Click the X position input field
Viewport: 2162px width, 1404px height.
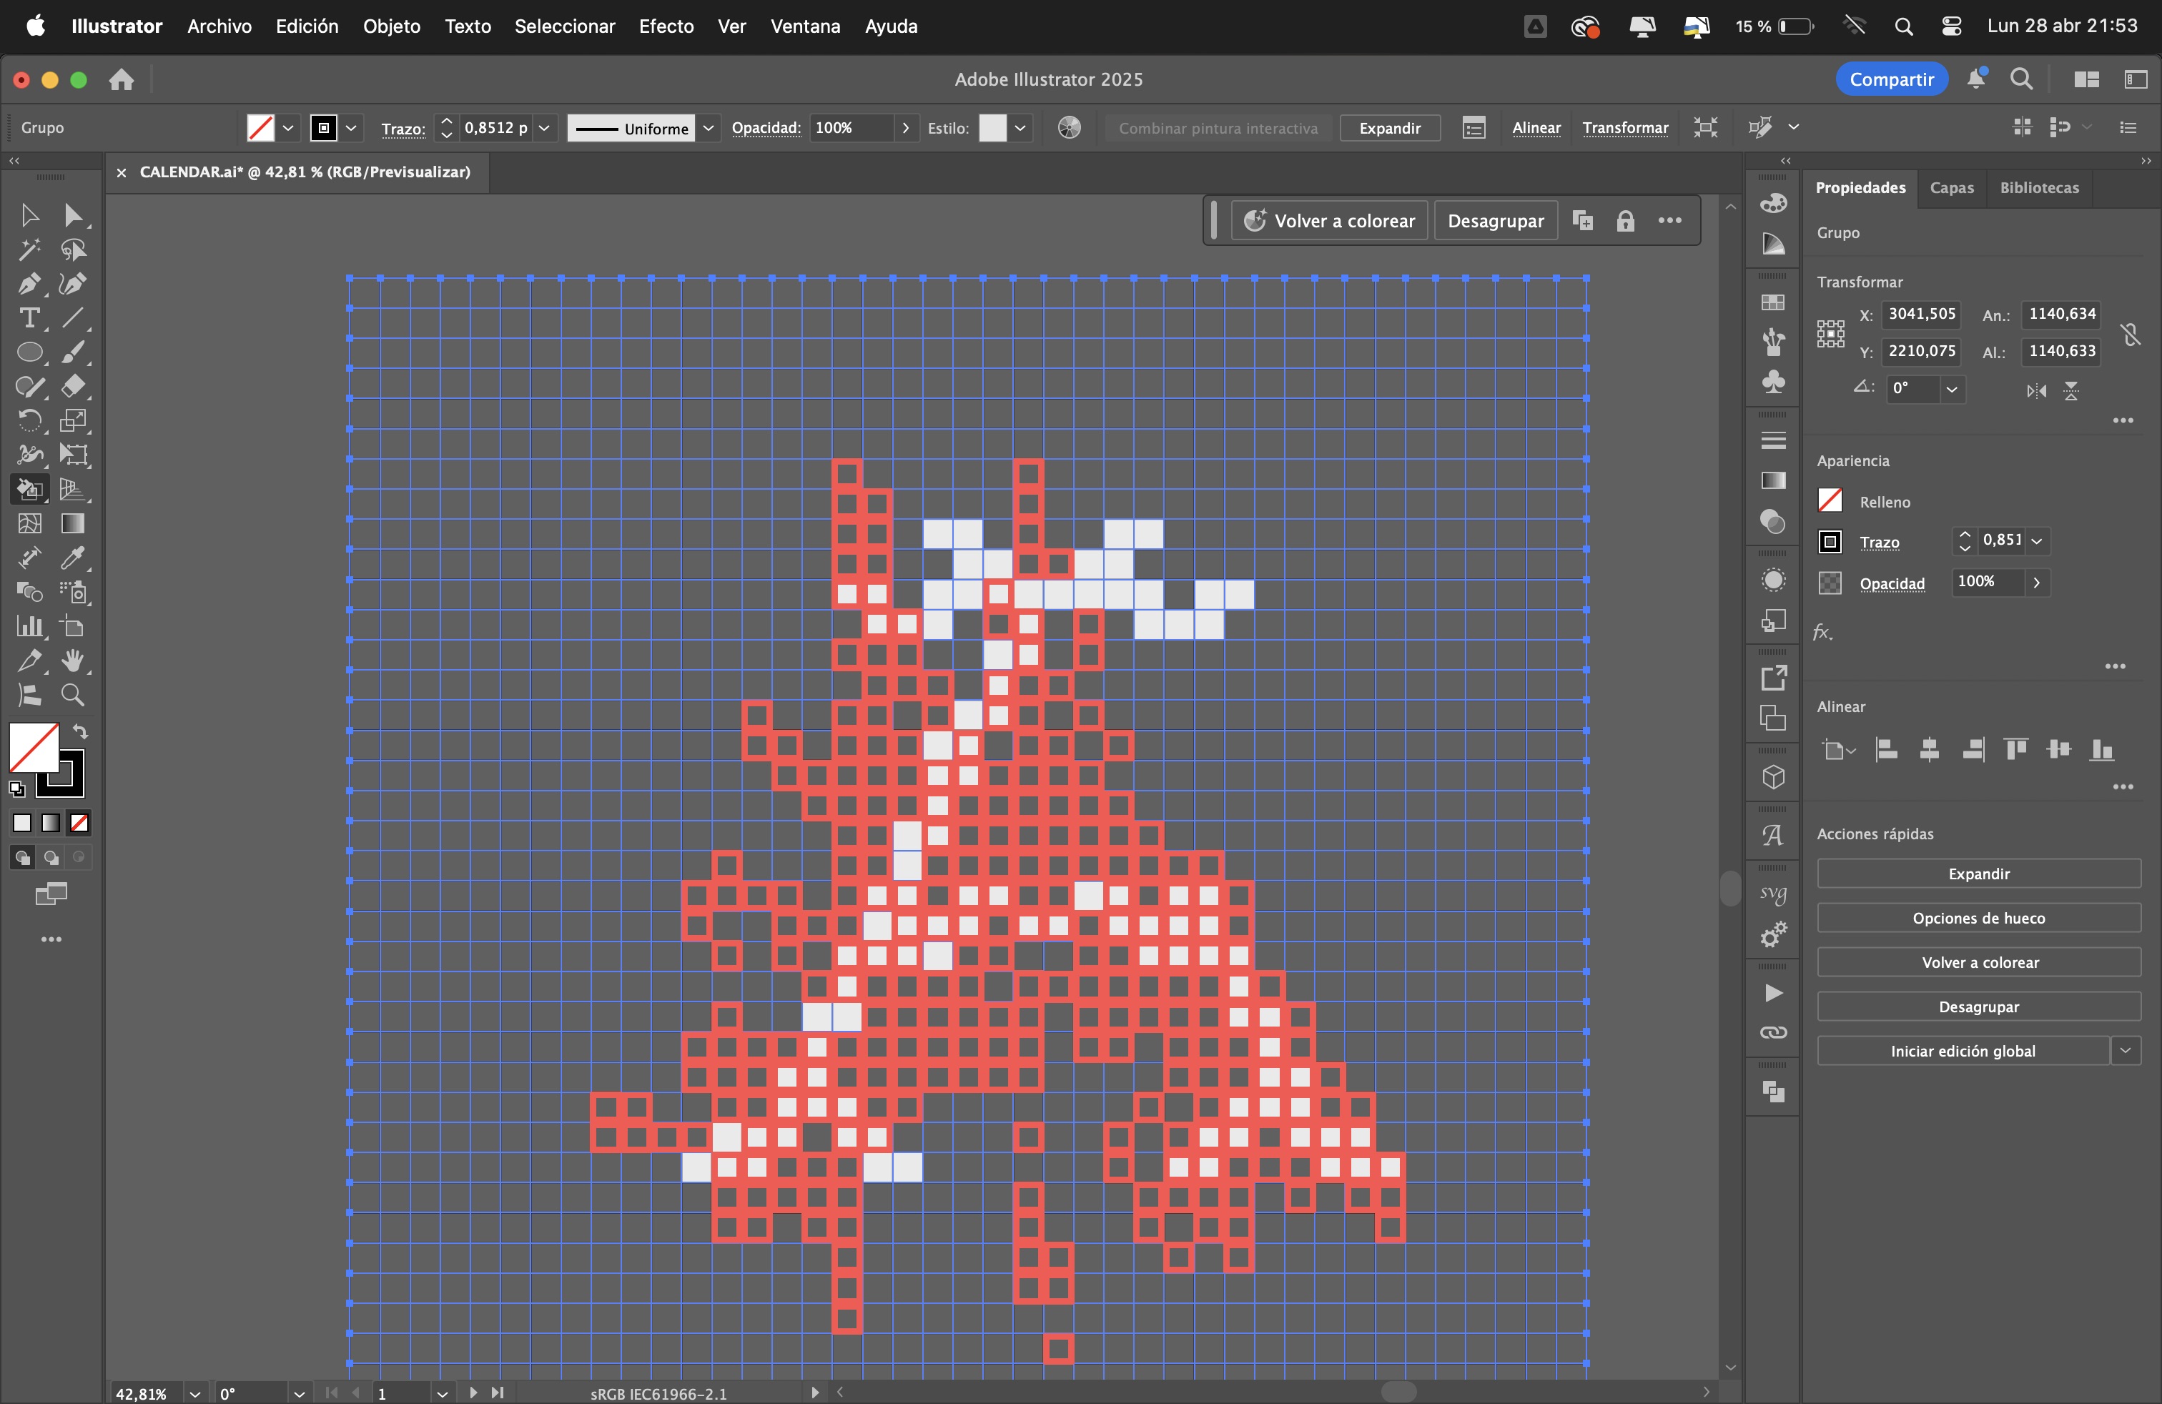point(1920,315)
